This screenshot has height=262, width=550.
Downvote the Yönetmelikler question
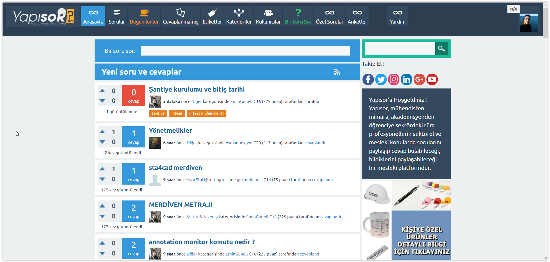(x=102, y=142)
